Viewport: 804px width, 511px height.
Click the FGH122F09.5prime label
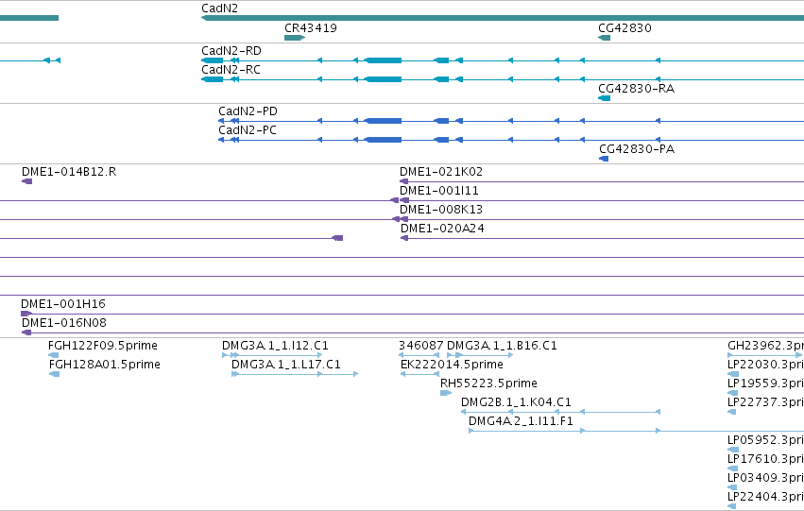pyautogui.click(x=103, y=346)
